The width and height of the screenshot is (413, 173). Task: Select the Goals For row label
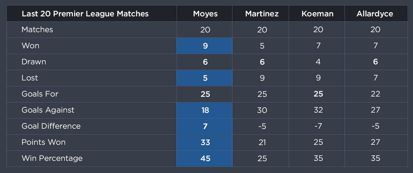click(x=40, y=94)
